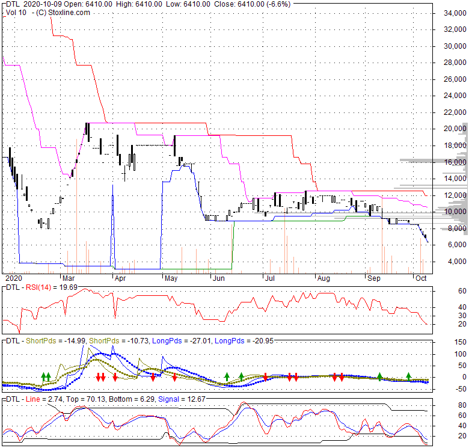The image size is (469, 448).
Task: Click 'ShortPds = -14.99' legend entry
Action: 56,341
